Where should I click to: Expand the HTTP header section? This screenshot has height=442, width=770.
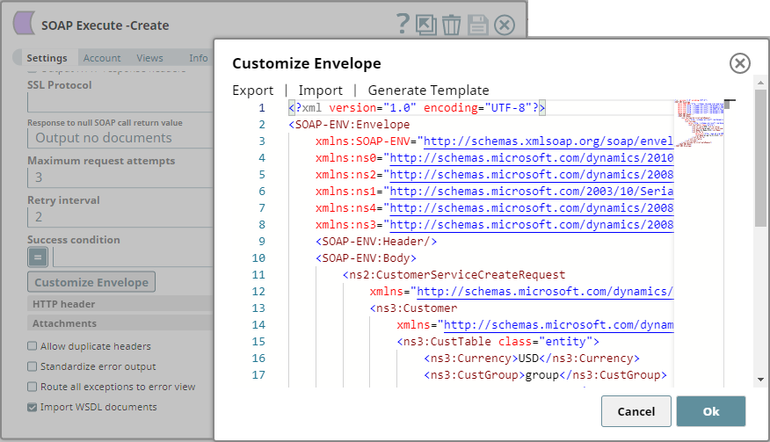64,304
